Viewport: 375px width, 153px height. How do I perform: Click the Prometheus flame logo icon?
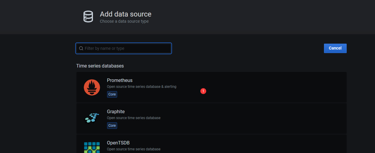point(92,88)
